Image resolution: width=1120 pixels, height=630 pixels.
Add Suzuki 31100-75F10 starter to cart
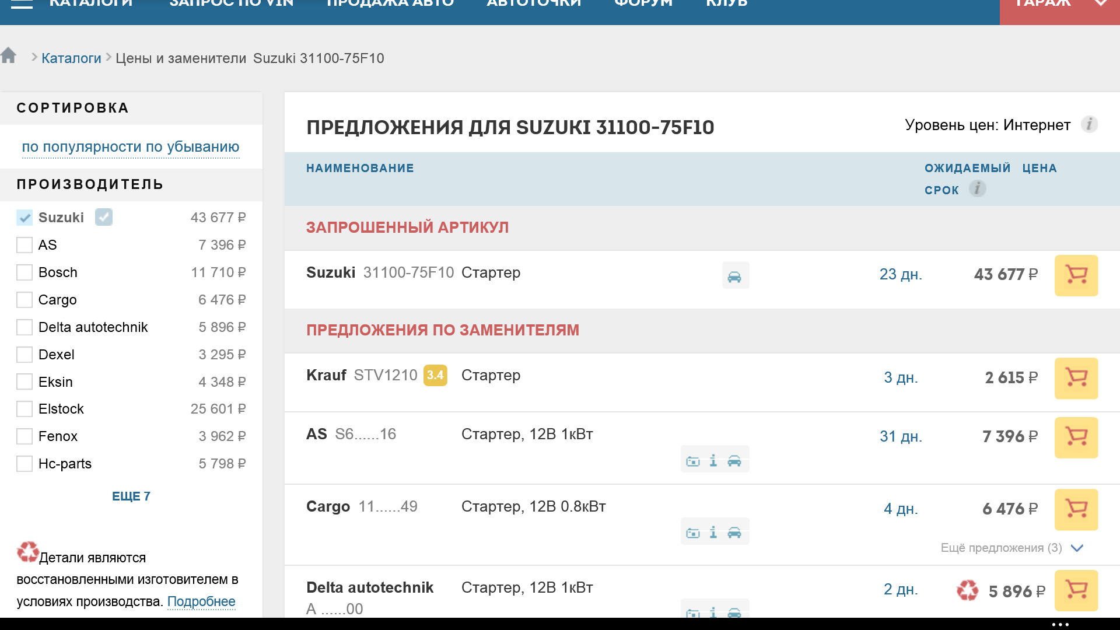coord(1076,275)
